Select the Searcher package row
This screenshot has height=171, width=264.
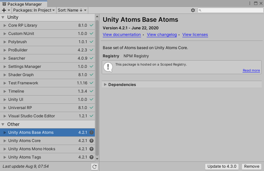pos(48,58)
